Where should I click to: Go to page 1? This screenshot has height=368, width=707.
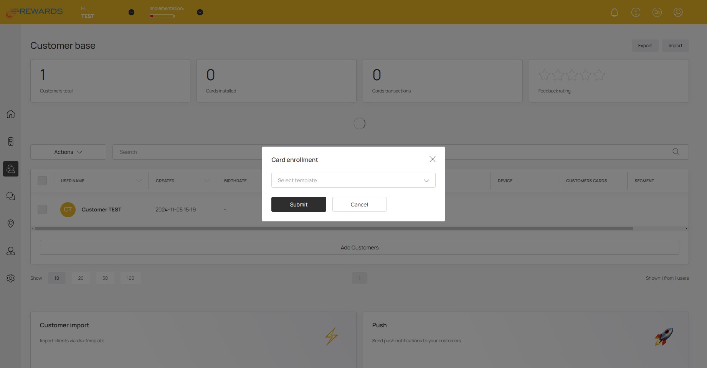tap(360, 278)
